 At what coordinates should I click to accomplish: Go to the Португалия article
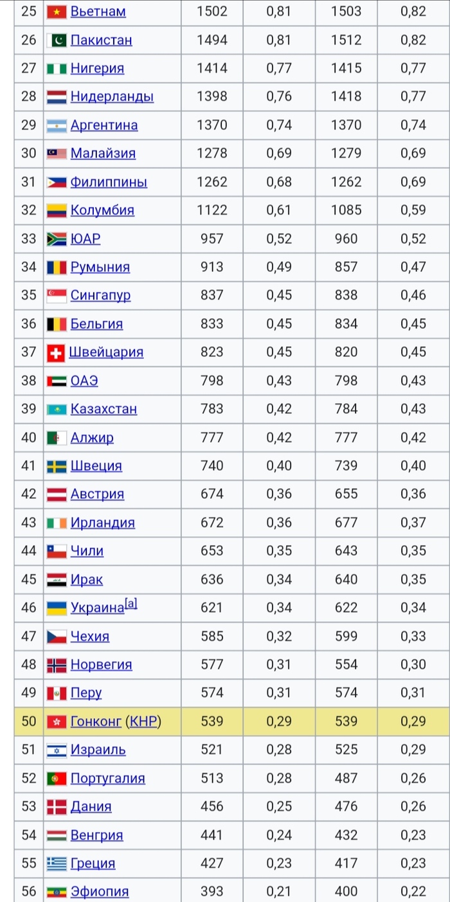click(x=107, y=778)
